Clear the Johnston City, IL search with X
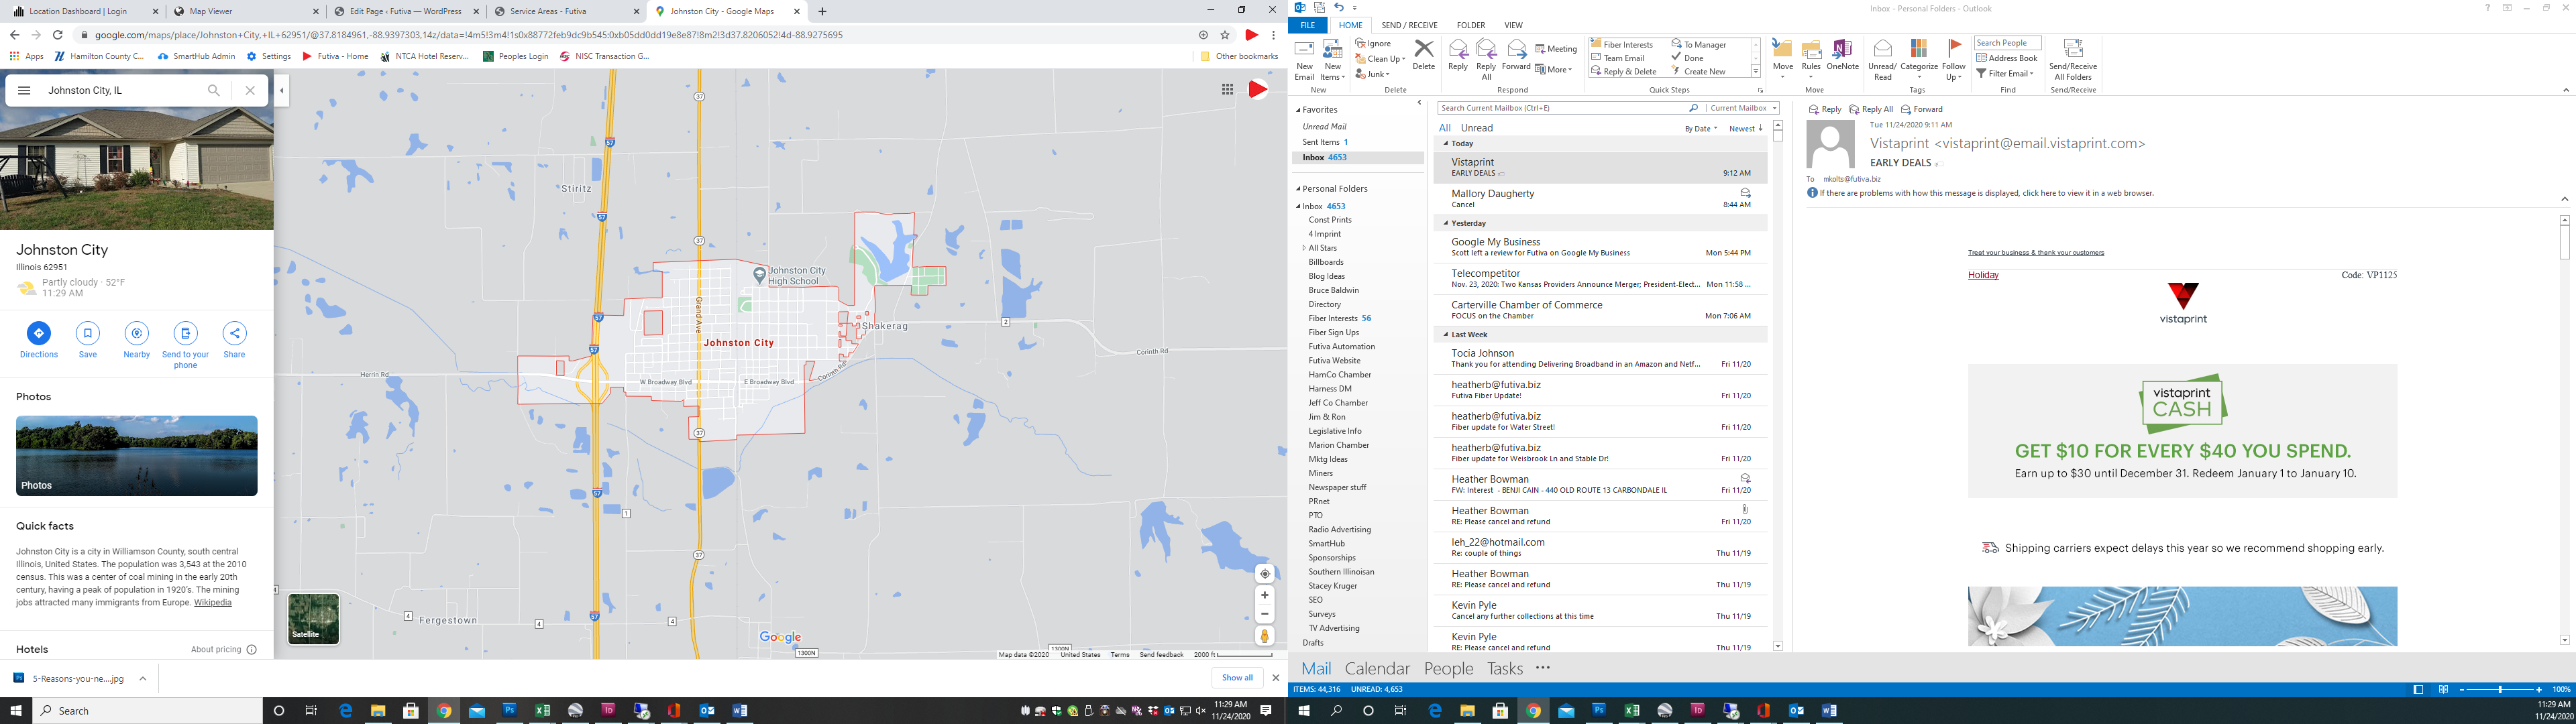Viewport: 2576px width, 724px height. click(x=250, y=90)
